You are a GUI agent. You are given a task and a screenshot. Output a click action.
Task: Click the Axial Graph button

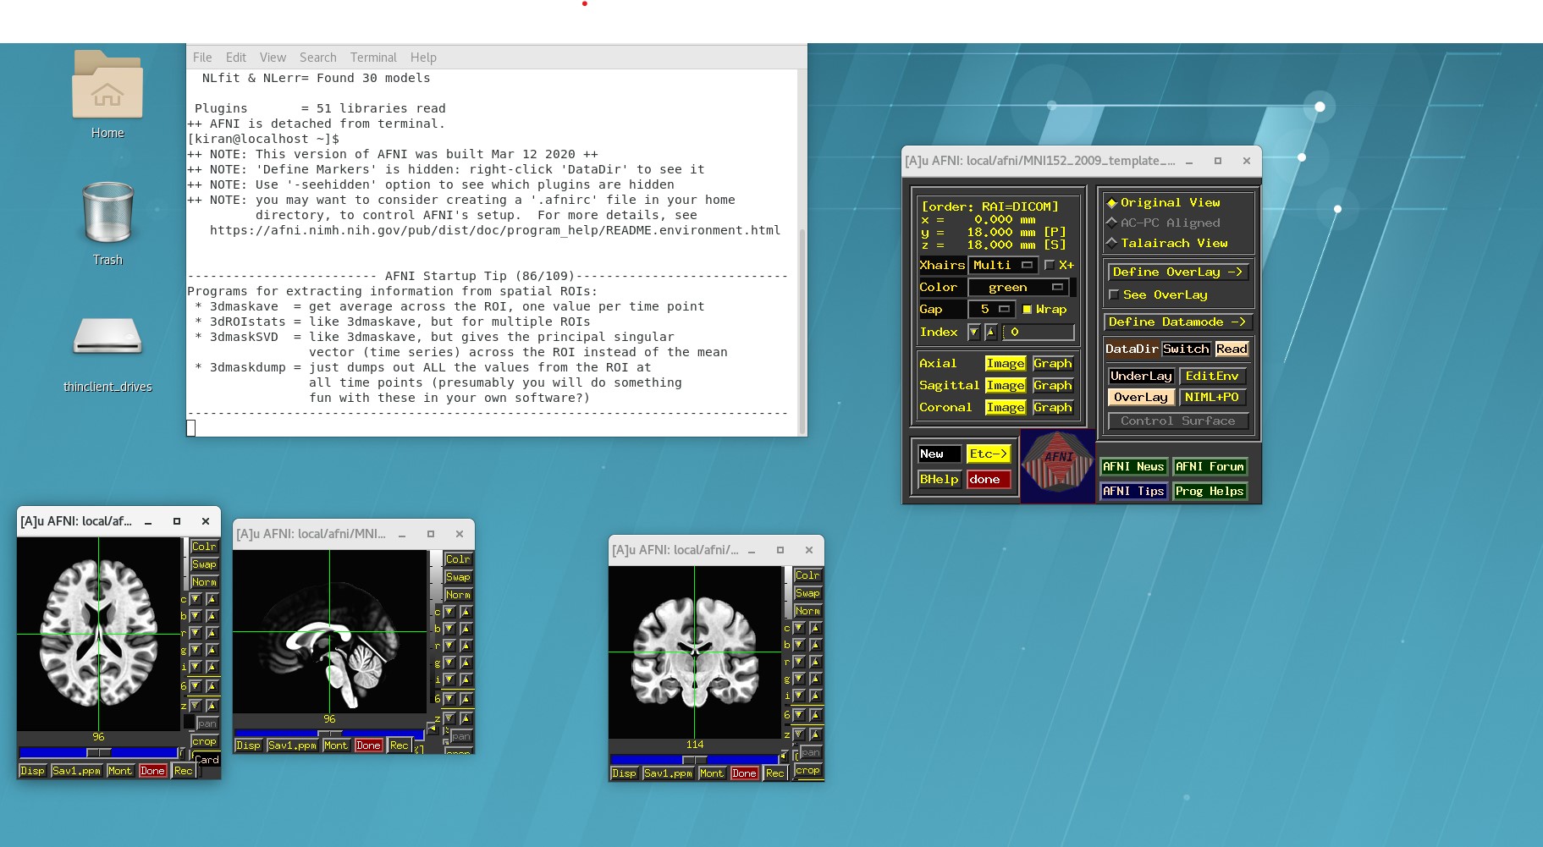[1053, 363]
